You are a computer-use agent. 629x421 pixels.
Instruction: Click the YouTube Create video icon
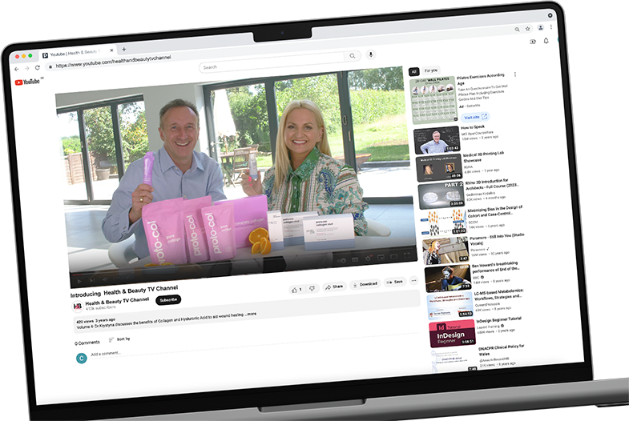click(x=533, y=42)
